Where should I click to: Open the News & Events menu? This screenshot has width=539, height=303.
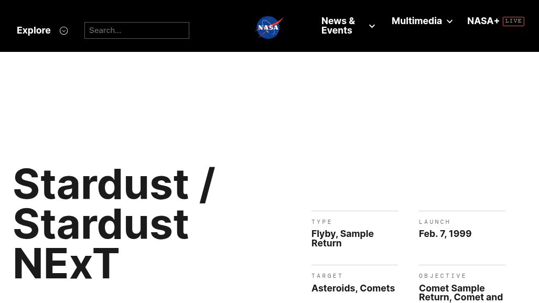pyautogui.click(x=338, y=26)
